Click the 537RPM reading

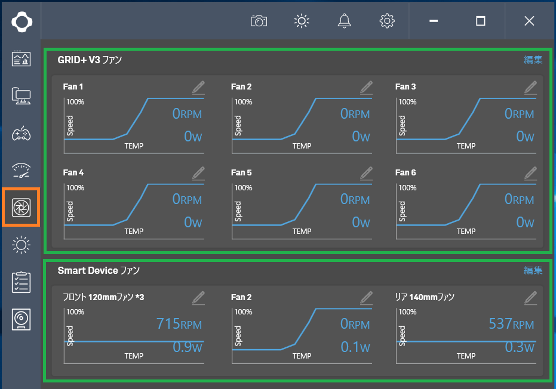pos(511,324)
